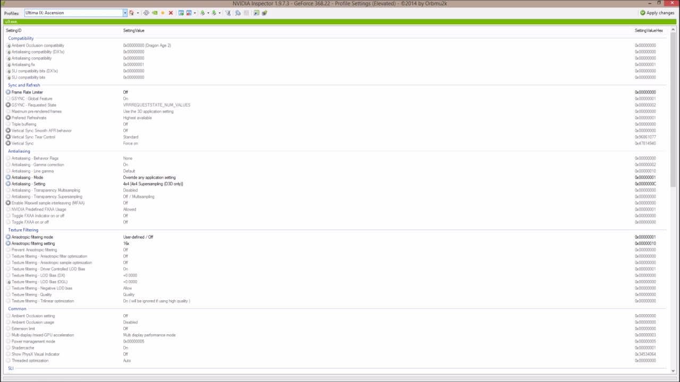The height and width of the screenshot is (382, 680).
Task: Click the Compatibility group header
Action: (21, 38)
